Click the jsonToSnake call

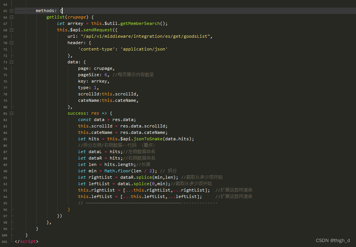coord(148,139)
